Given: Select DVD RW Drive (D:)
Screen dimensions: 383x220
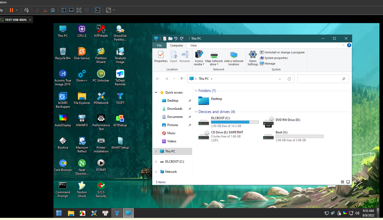Looking at the screenshot, I should tap(282, 122).
